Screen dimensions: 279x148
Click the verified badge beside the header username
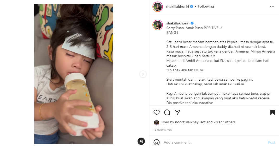click(192, 7)
